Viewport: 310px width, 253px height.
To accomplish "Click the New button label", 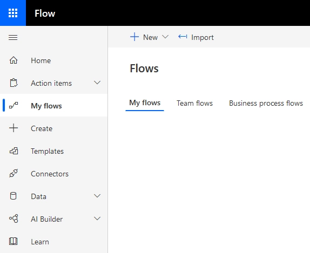I will (151, 37).
